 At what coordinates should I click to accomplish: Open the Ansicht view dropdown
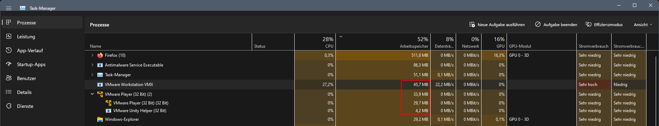[x=643, y=25]
